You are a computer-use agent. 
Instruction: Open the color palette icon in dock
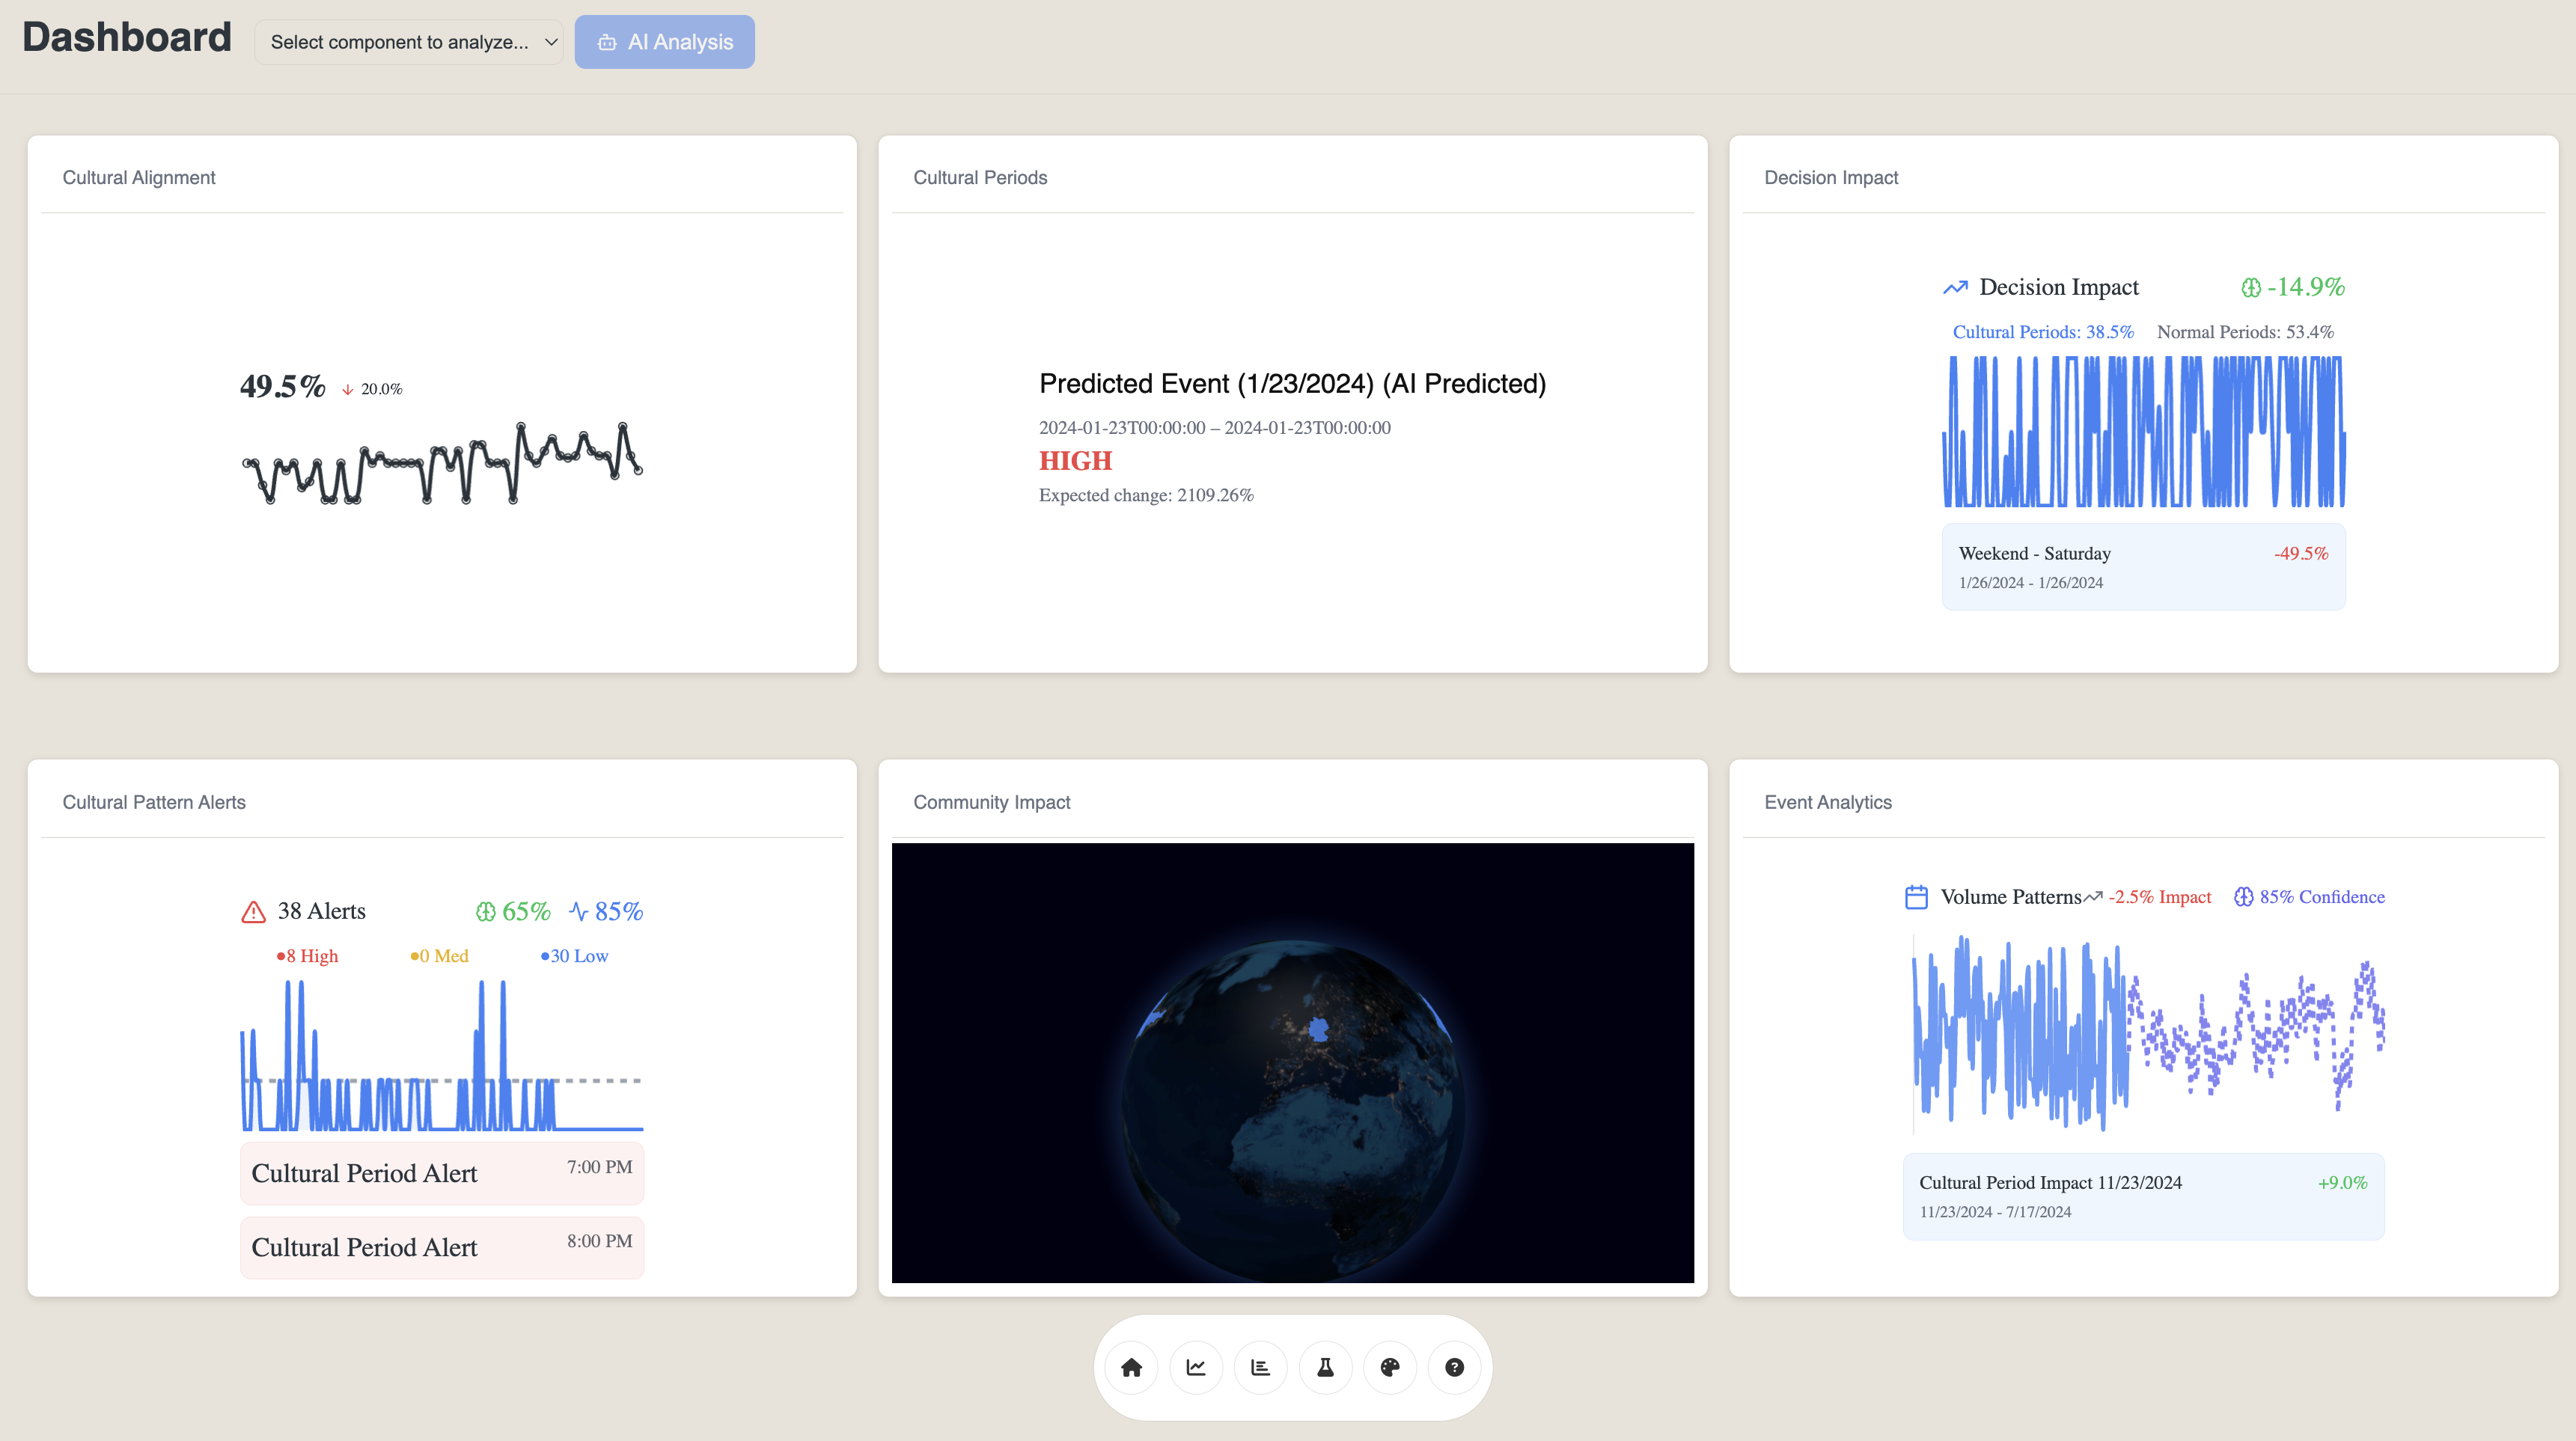coord(1390,1367)
